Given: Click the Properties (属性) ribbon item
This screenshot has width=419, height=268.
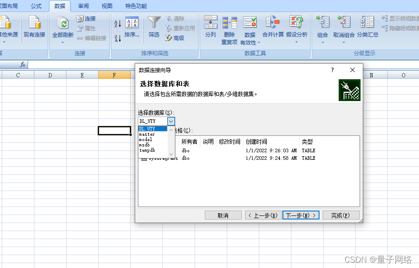Looking at the screenshot, I should [86, 28].
